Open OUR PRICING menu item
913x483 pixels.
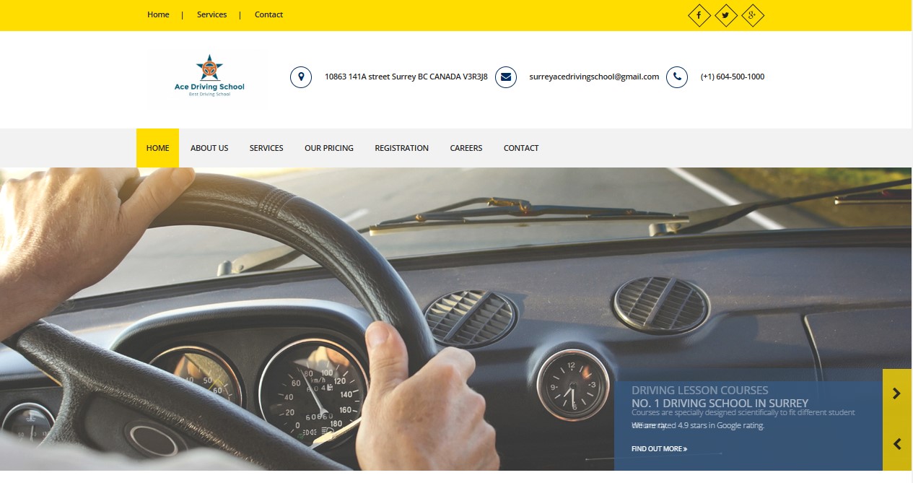(329, 148)
